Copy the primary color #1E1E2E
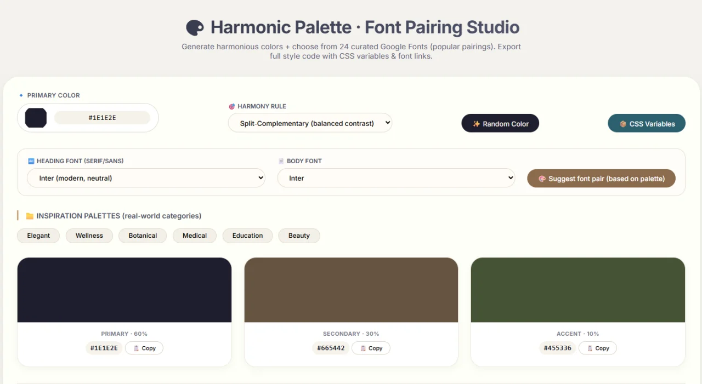The image size is (702, 384). pyautogui.click(x=144, y=348)
